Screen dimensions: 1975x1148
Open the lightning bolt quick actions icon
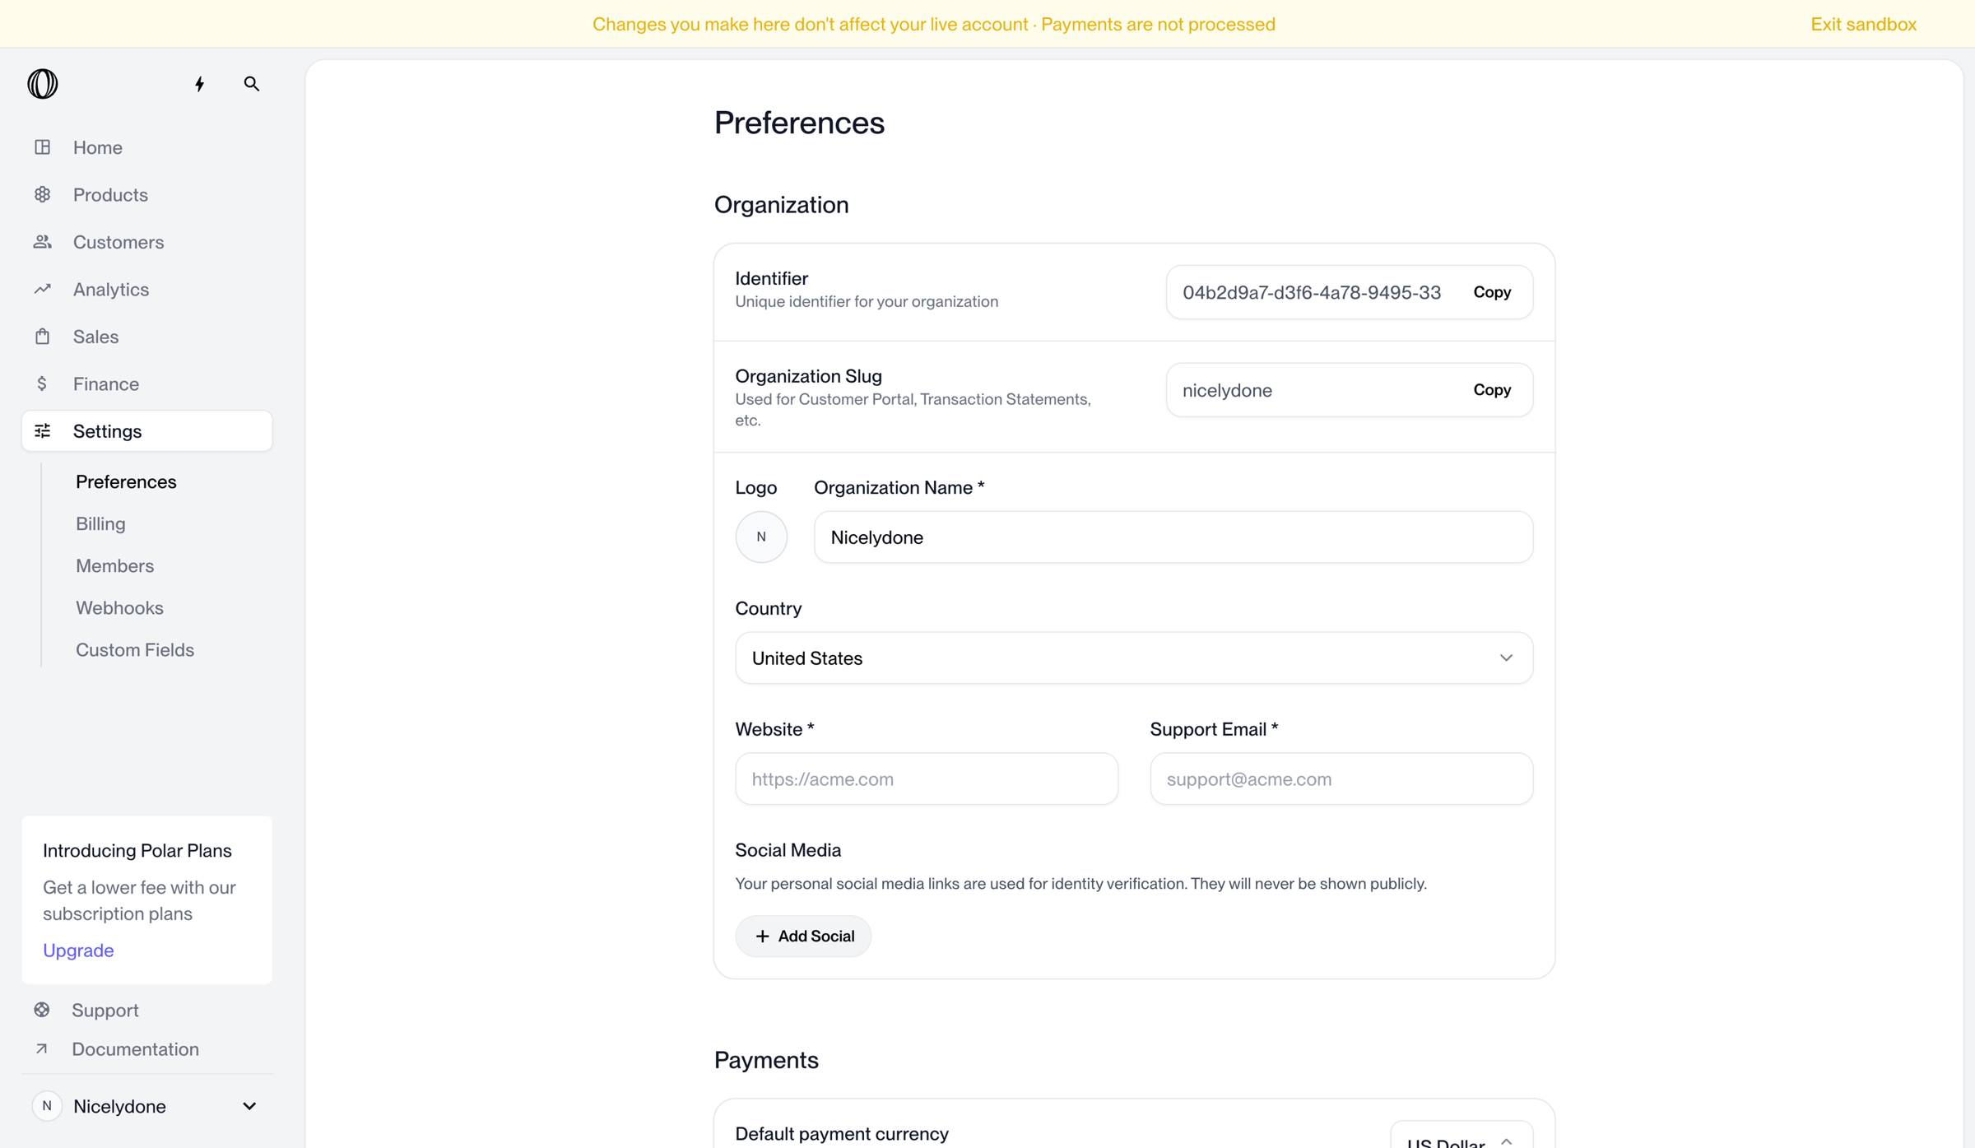coord(199,84)
